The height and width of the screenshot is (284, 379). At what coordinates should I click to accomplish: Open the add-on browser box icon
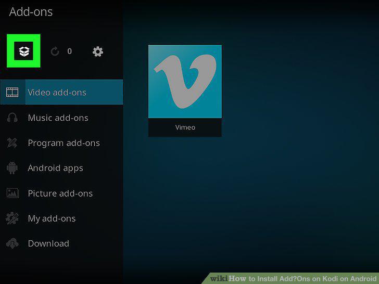click(x=24, y=51)
